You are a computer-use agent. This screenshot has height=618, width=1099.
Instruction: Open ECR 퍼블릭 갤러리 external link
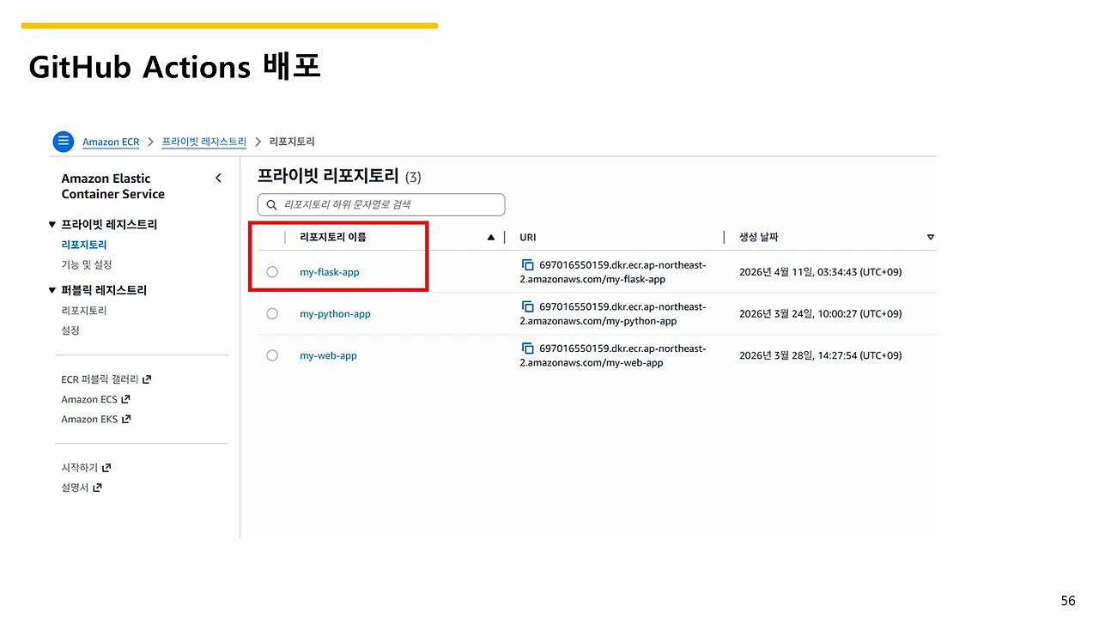[x=106, y=379]
